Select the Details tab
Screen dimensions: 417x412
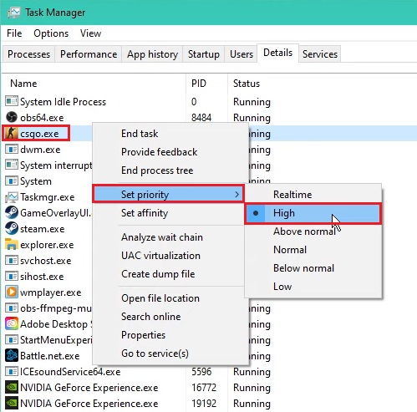277,53
